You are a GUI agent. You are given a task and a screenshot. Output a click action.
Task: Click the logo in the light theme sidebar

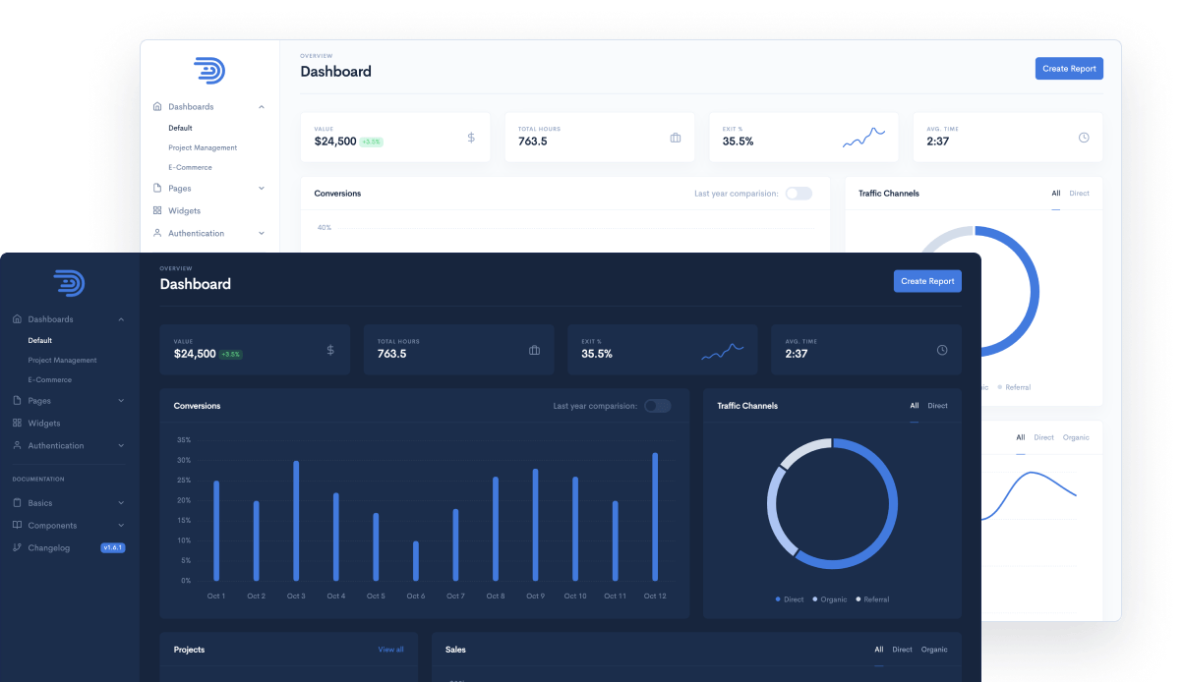pos(209,71)
